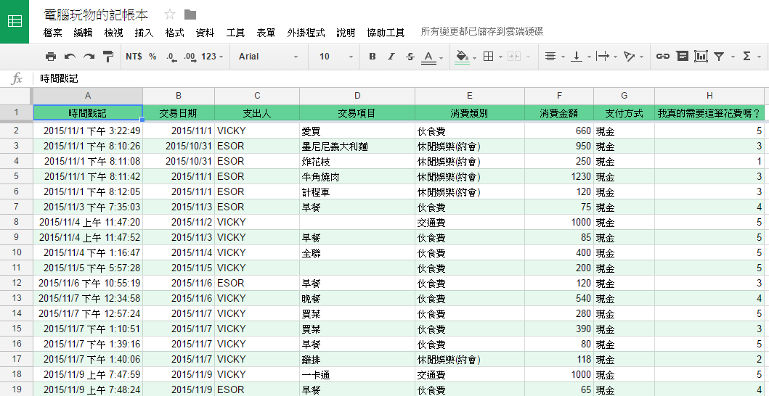Format as percent
The width and height of the screenshot is (769, 396).
tap(152, 57)
